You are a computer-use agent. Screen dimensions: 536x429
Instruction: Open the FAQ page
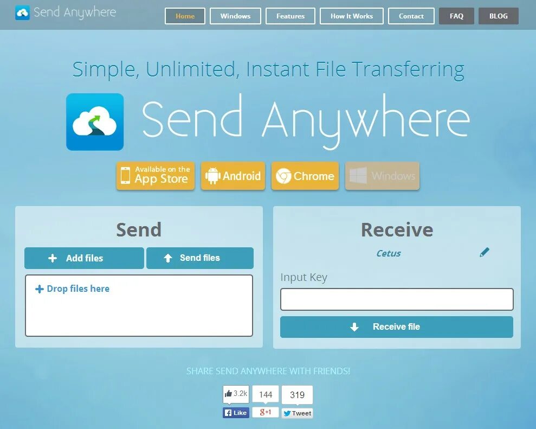click(456, 16)
